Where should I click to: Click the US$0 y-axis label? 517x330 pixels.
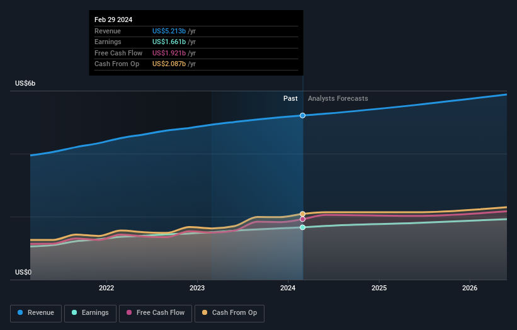pos(23,272)
